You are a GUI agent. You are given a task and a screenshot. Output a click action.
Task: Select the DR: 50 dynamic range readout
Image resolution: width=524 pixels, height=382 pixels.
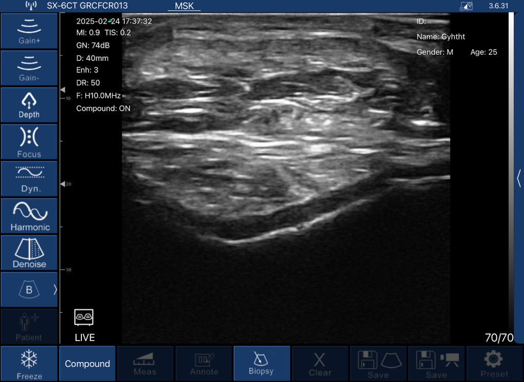click(x=88, y=82)
